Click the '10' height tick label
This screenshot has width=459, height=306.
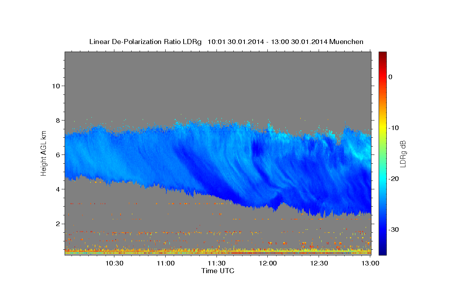click(55, 86)
